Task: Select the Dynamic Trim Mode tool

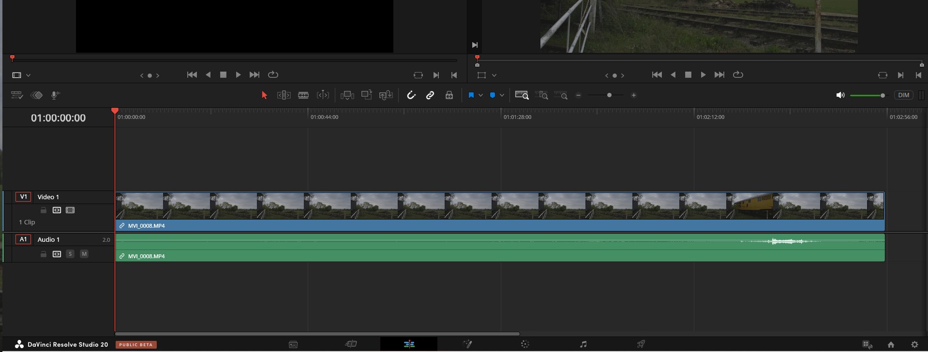Action: [x=323, y=95]
